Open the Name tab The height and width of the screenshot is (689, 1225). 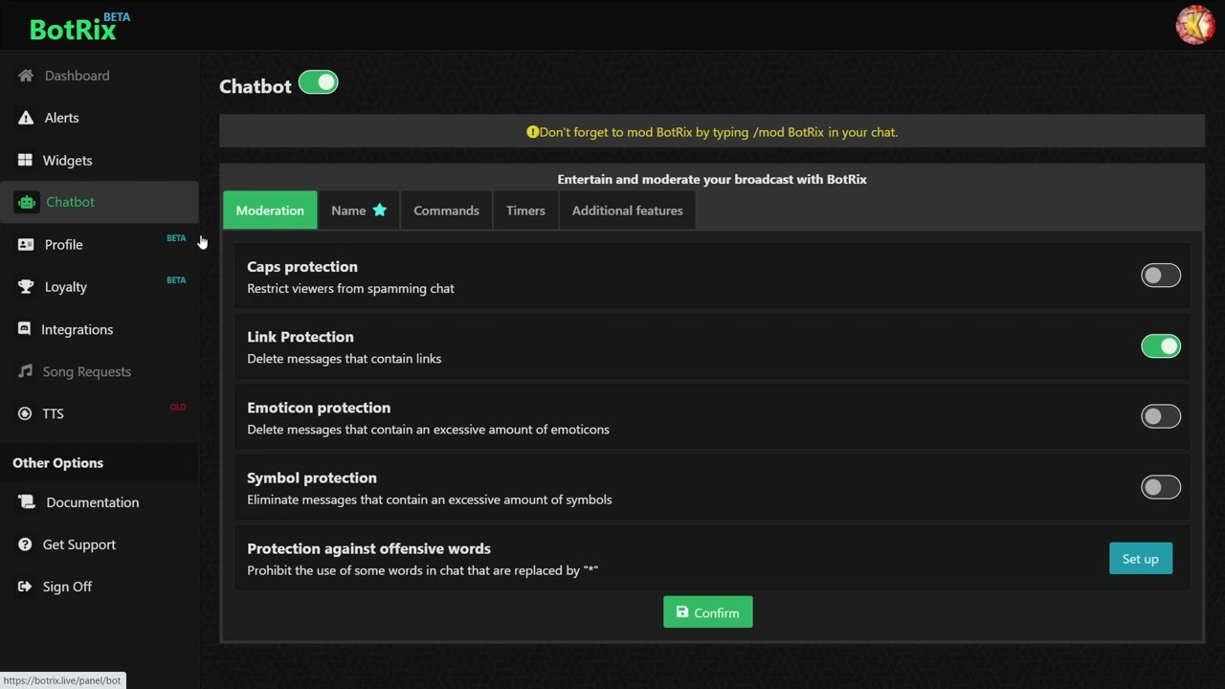pyautogui.click(x=359, y=211)
